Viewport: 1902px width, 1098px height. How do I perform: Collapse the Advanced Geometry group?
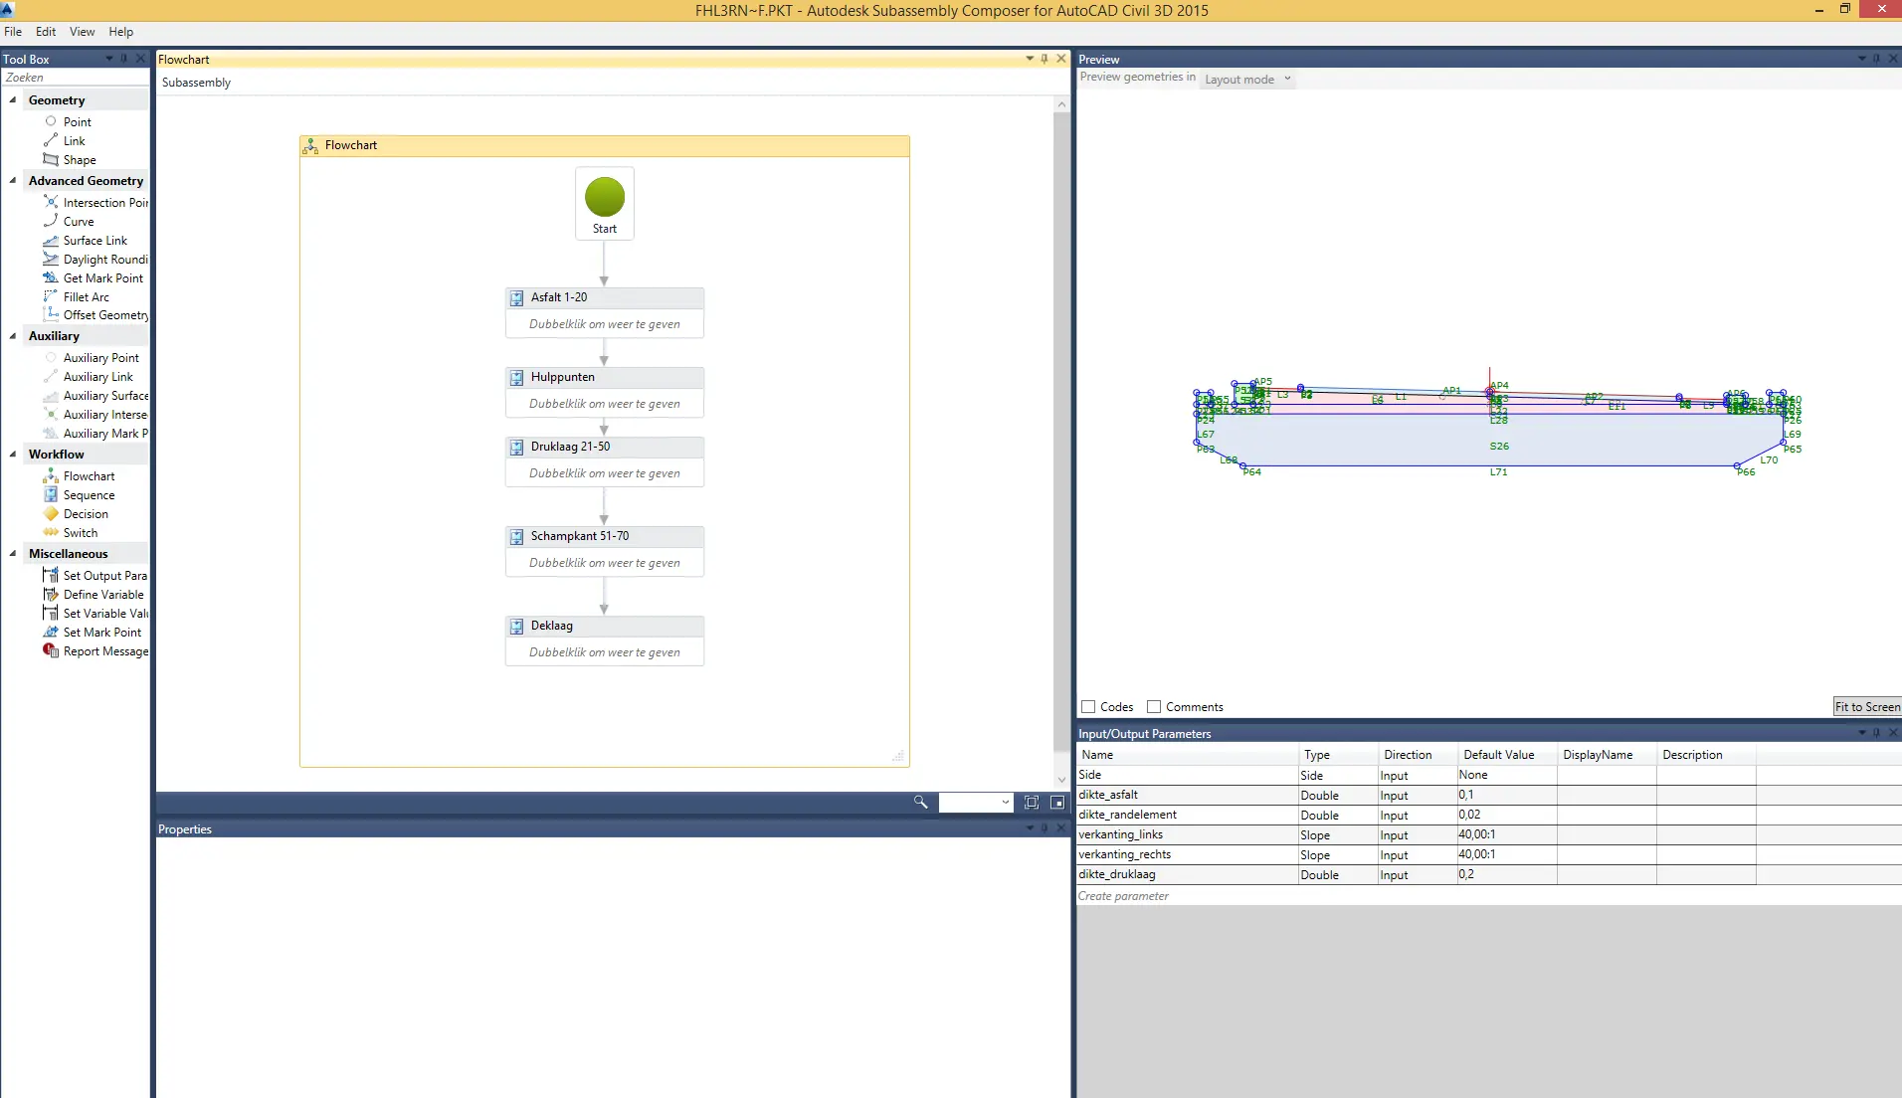pos(13,180)
